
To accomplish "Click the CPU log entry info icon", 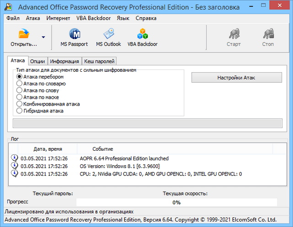I will pos(14,174).
